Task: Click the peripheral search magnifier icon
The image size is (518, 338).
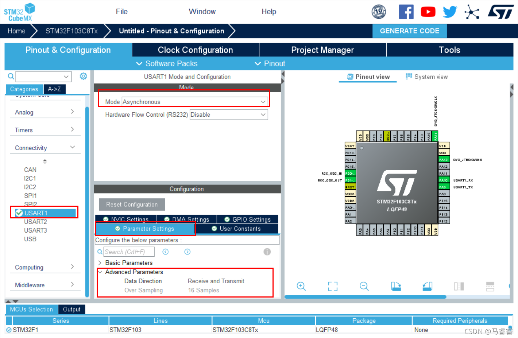Action: [x=11, y=76]
